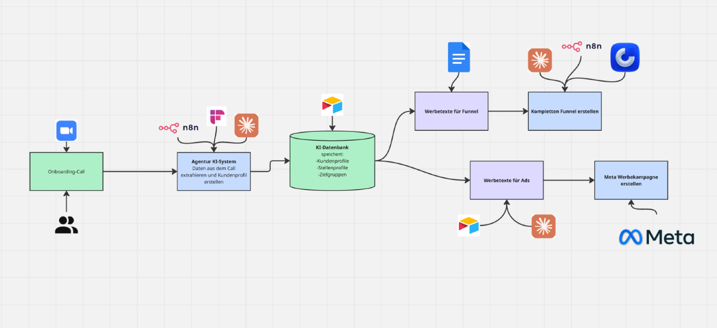Select the Werbetexte für Ads box
717x328 pixels.
(x=507, y=180)
